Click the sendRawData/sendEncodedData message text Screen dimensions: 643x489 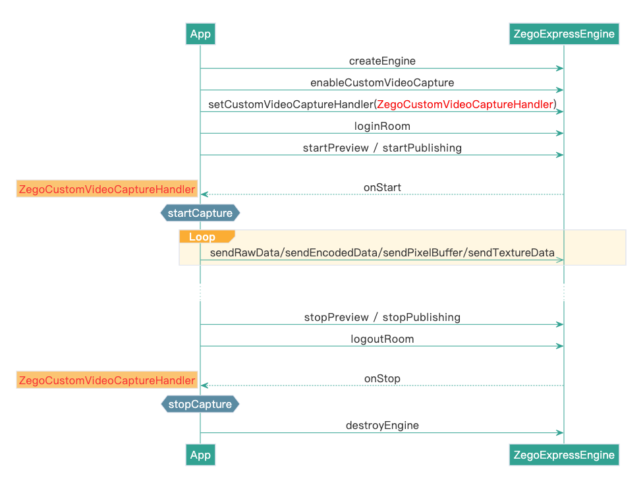point(382,253)
